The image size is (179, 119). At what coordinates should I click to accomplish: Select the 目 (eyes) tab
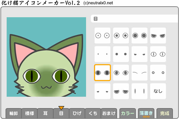pyautogui.click(x=61, y=113)
